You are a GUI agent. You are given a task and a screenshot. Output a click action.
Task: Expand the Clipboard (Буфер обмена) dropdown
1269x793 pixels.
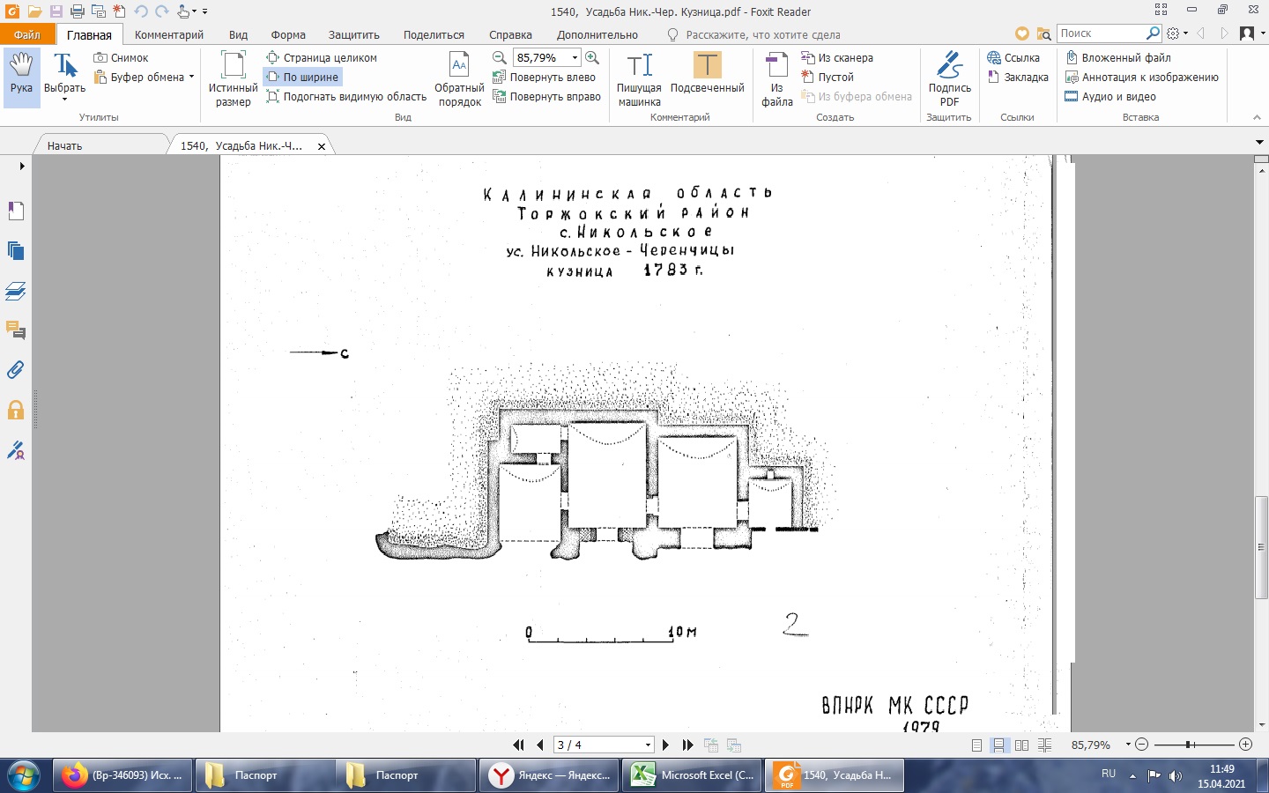[191, 78]
